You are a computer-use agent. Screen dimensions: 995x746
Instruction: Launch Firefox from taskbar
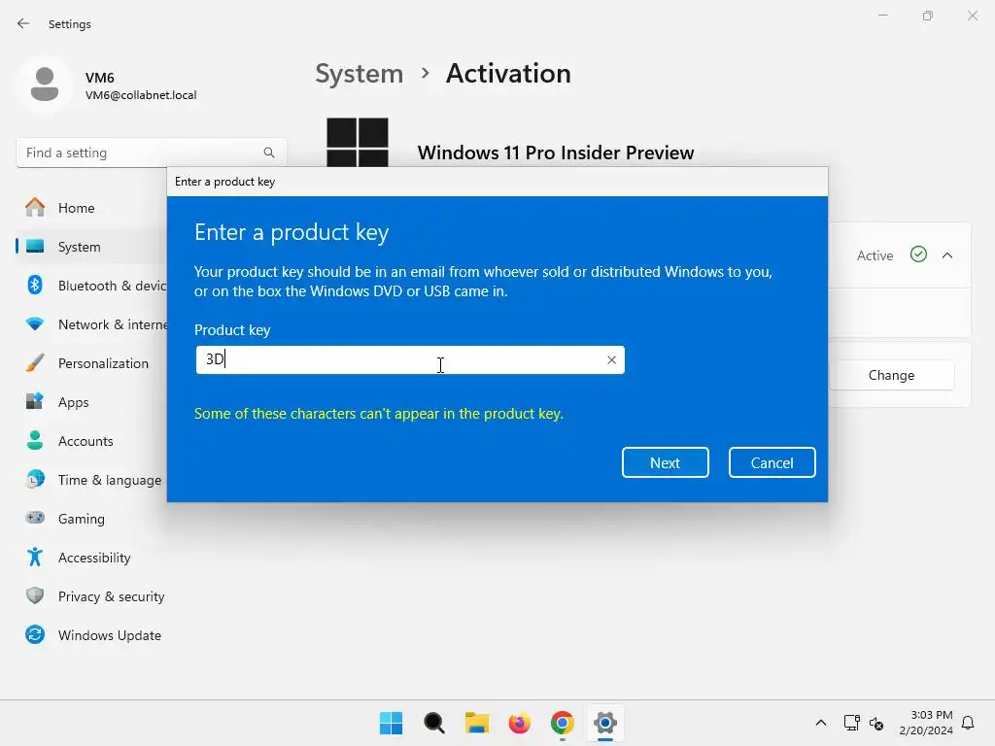[x=520, y=723]
